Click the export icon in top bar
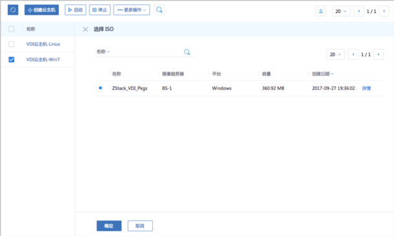394x236 pixels. 321,11
